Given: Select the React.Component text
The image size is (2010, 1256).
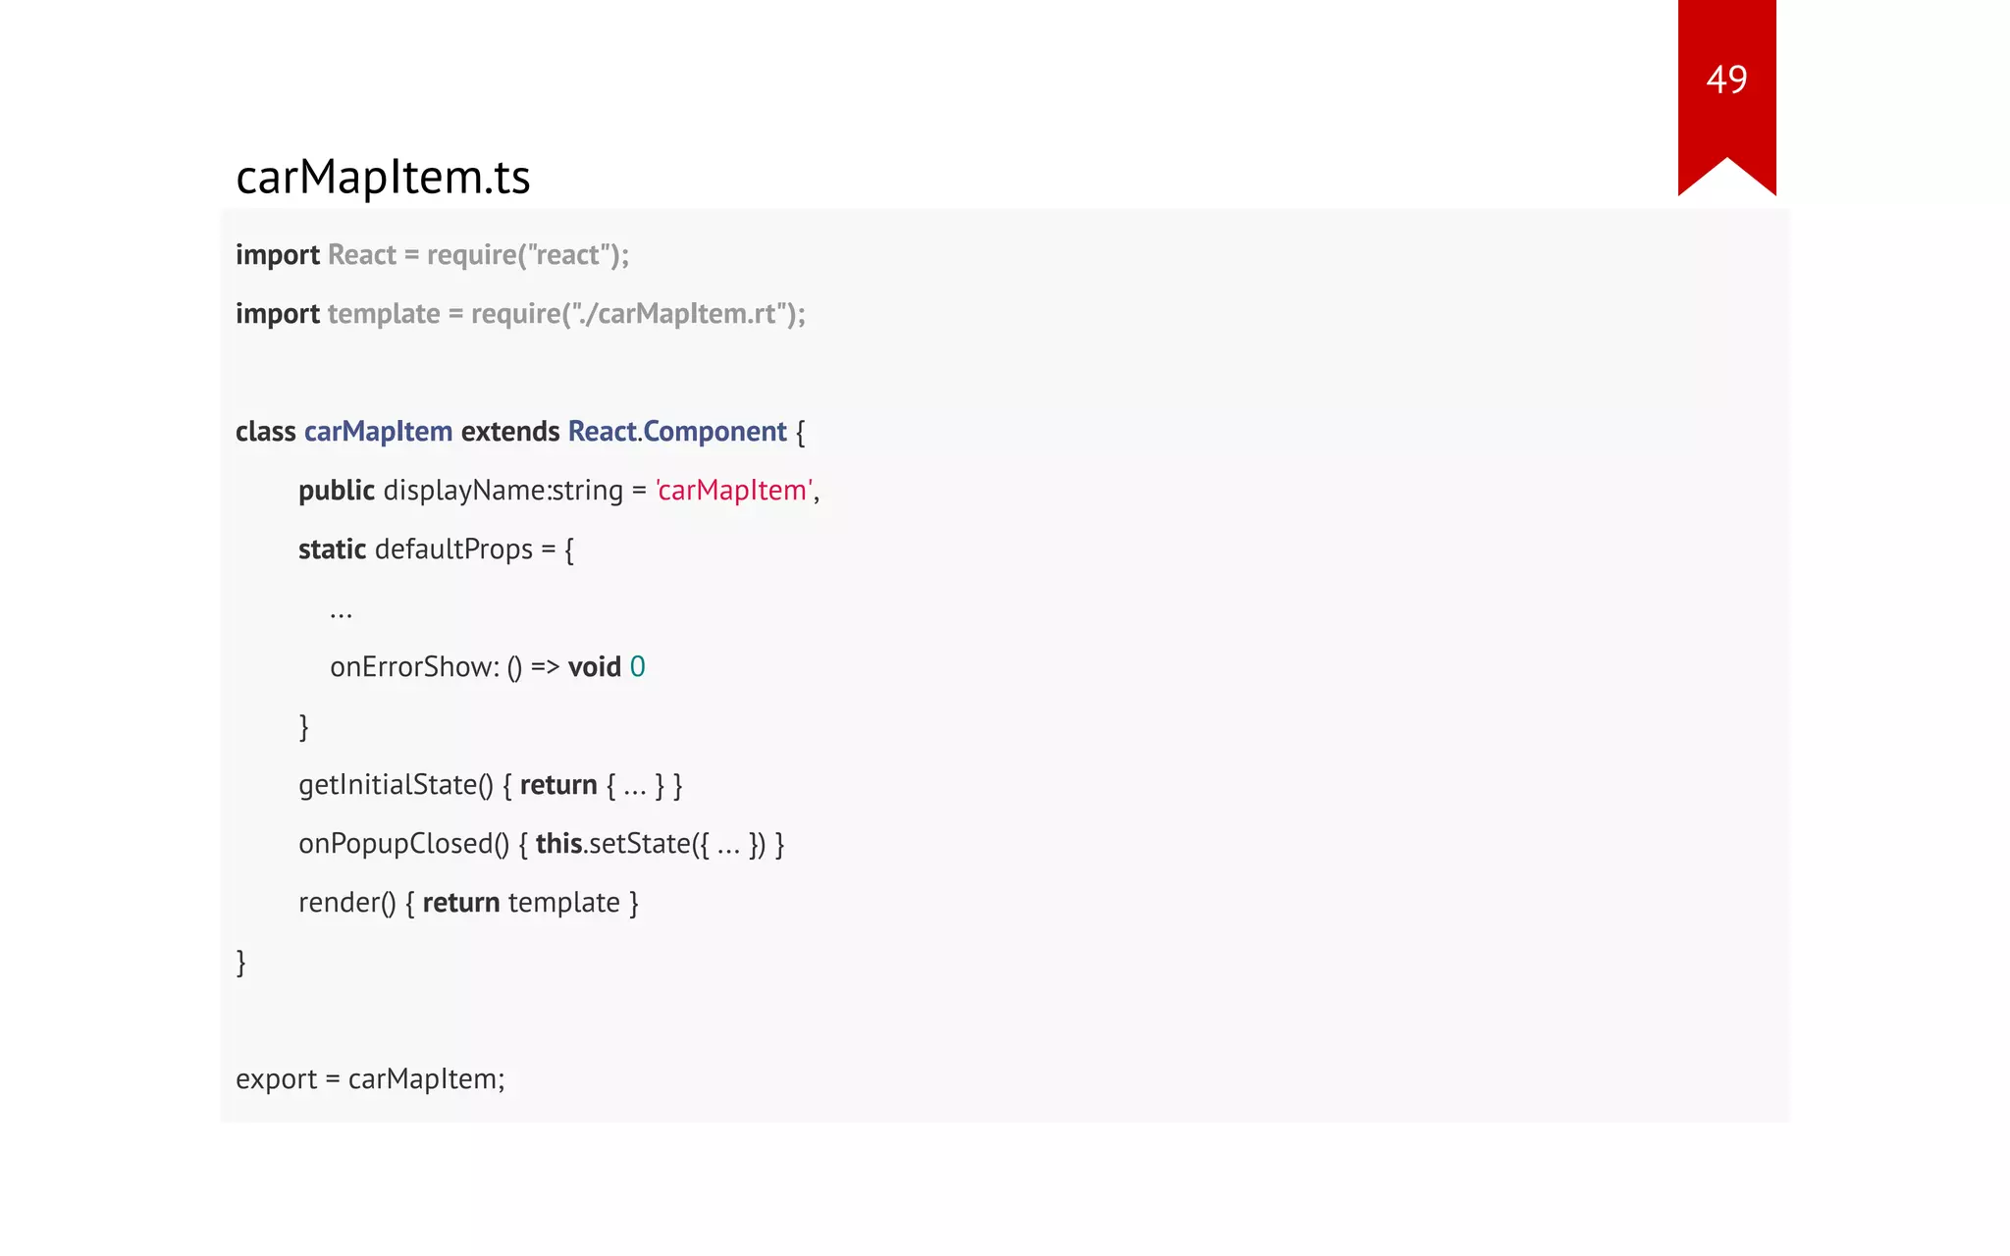Looking at the screenshot, I should point(677,432).
